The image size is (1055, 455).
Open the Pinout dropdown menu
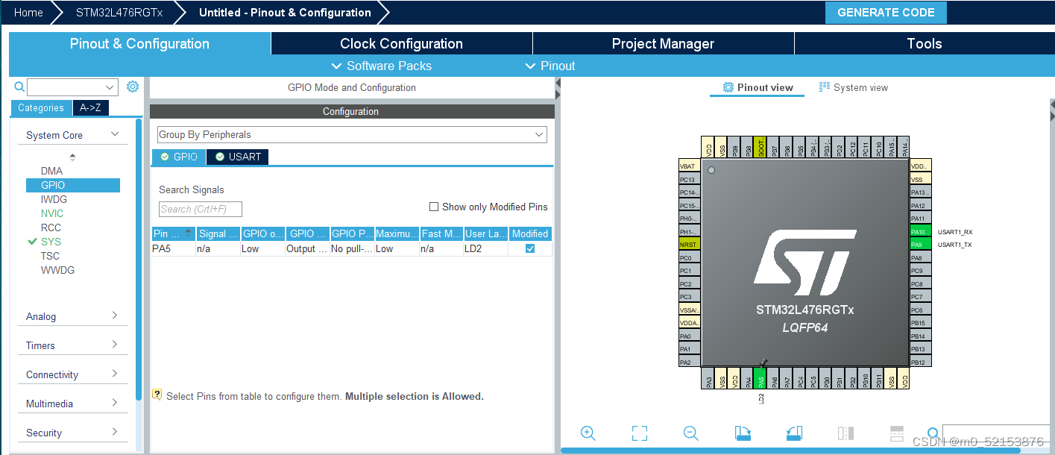[x=550, y=66]
